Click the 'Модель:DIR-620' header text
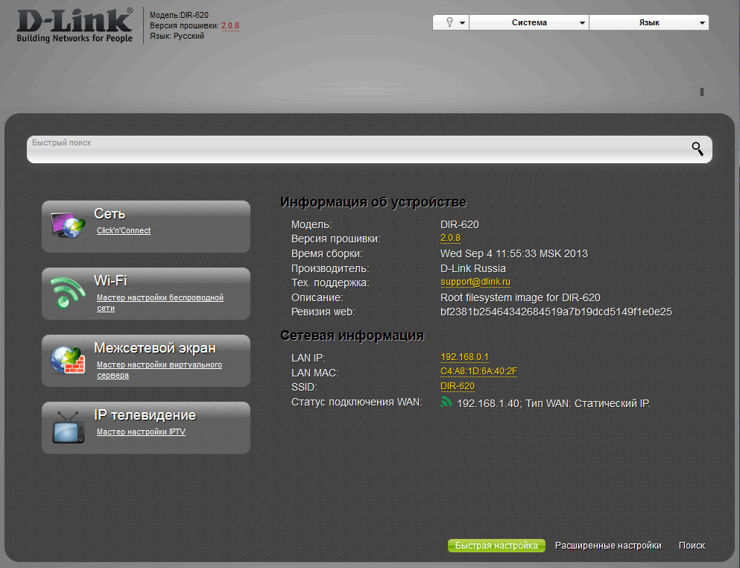 pos(179,15)
